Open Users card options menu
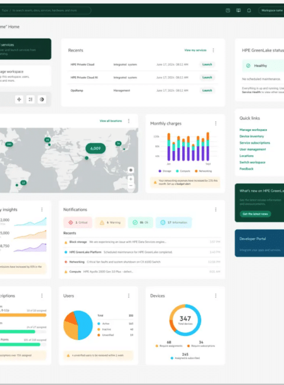The image size is (284, 385). (129, 296)
